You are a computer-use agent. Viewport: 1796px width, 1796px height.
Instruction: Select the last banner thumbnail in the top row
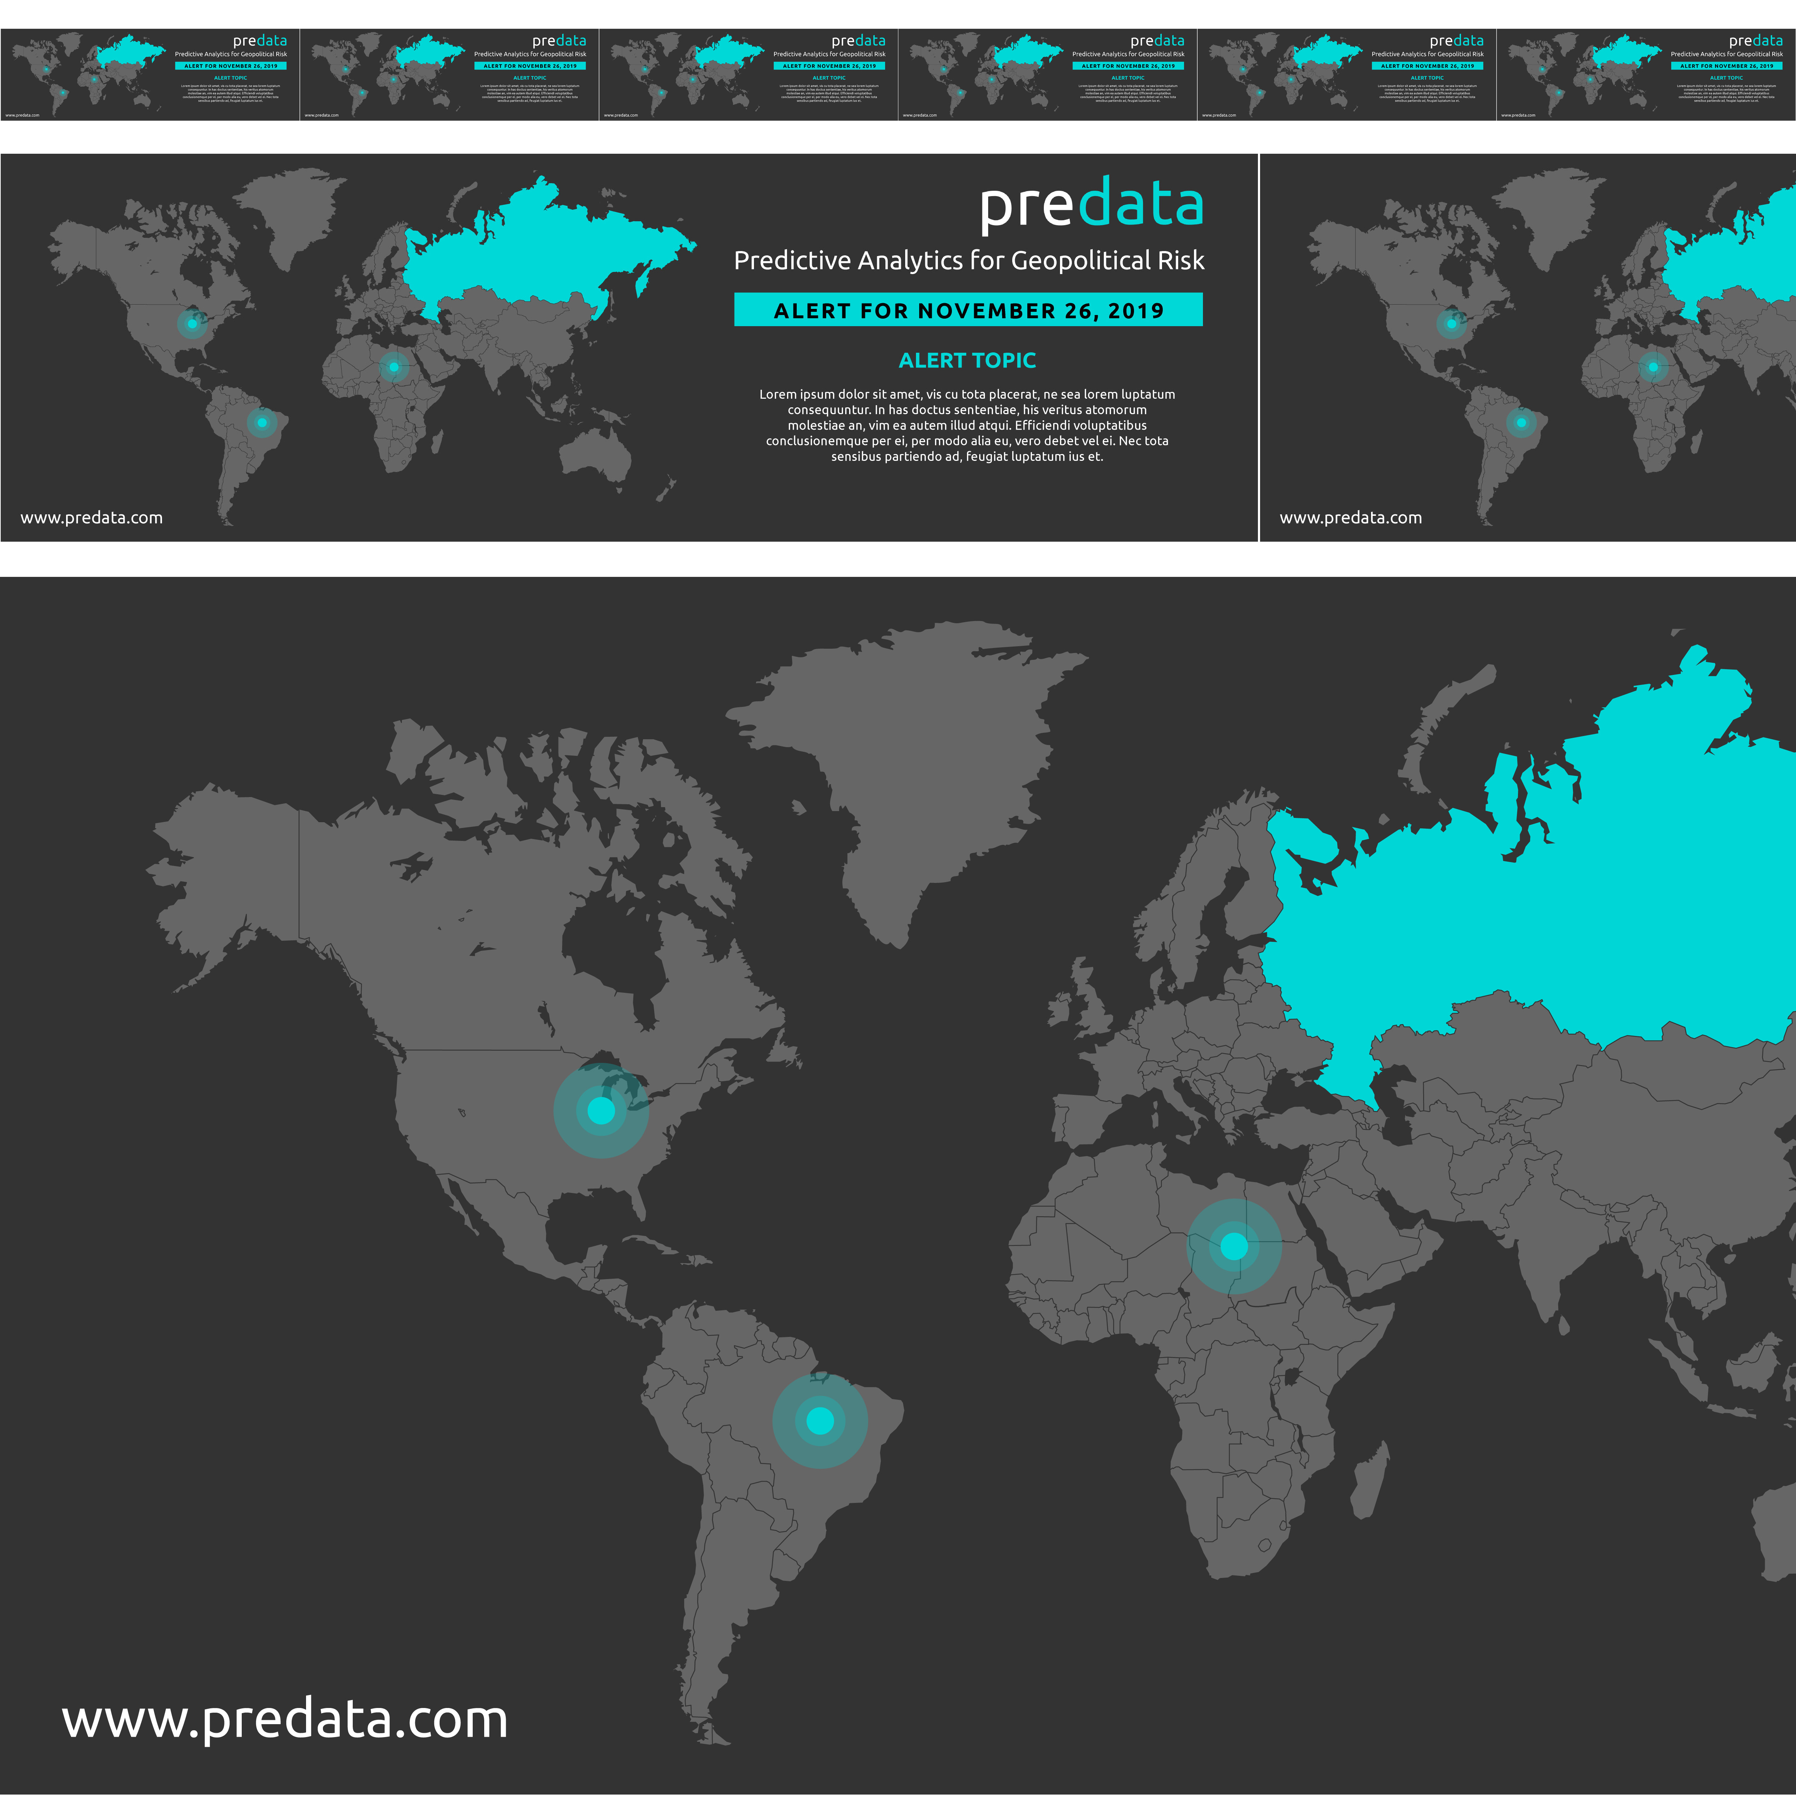tap(1646, 74)
